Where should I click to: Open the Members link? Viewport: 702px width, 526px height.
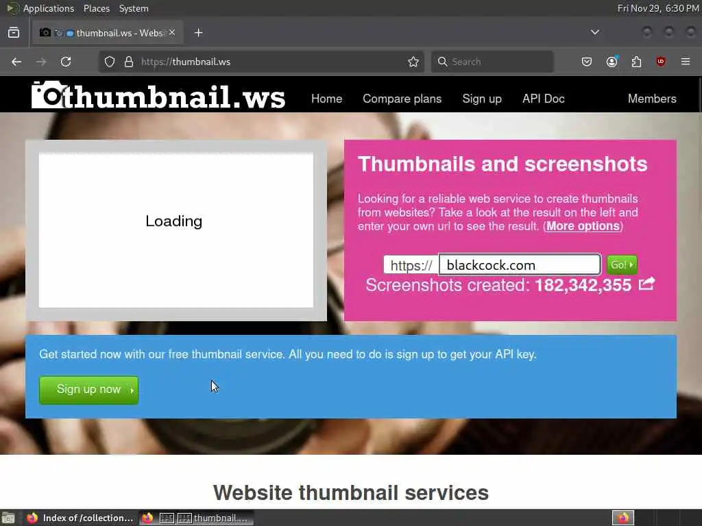click(x=652, y=99)
